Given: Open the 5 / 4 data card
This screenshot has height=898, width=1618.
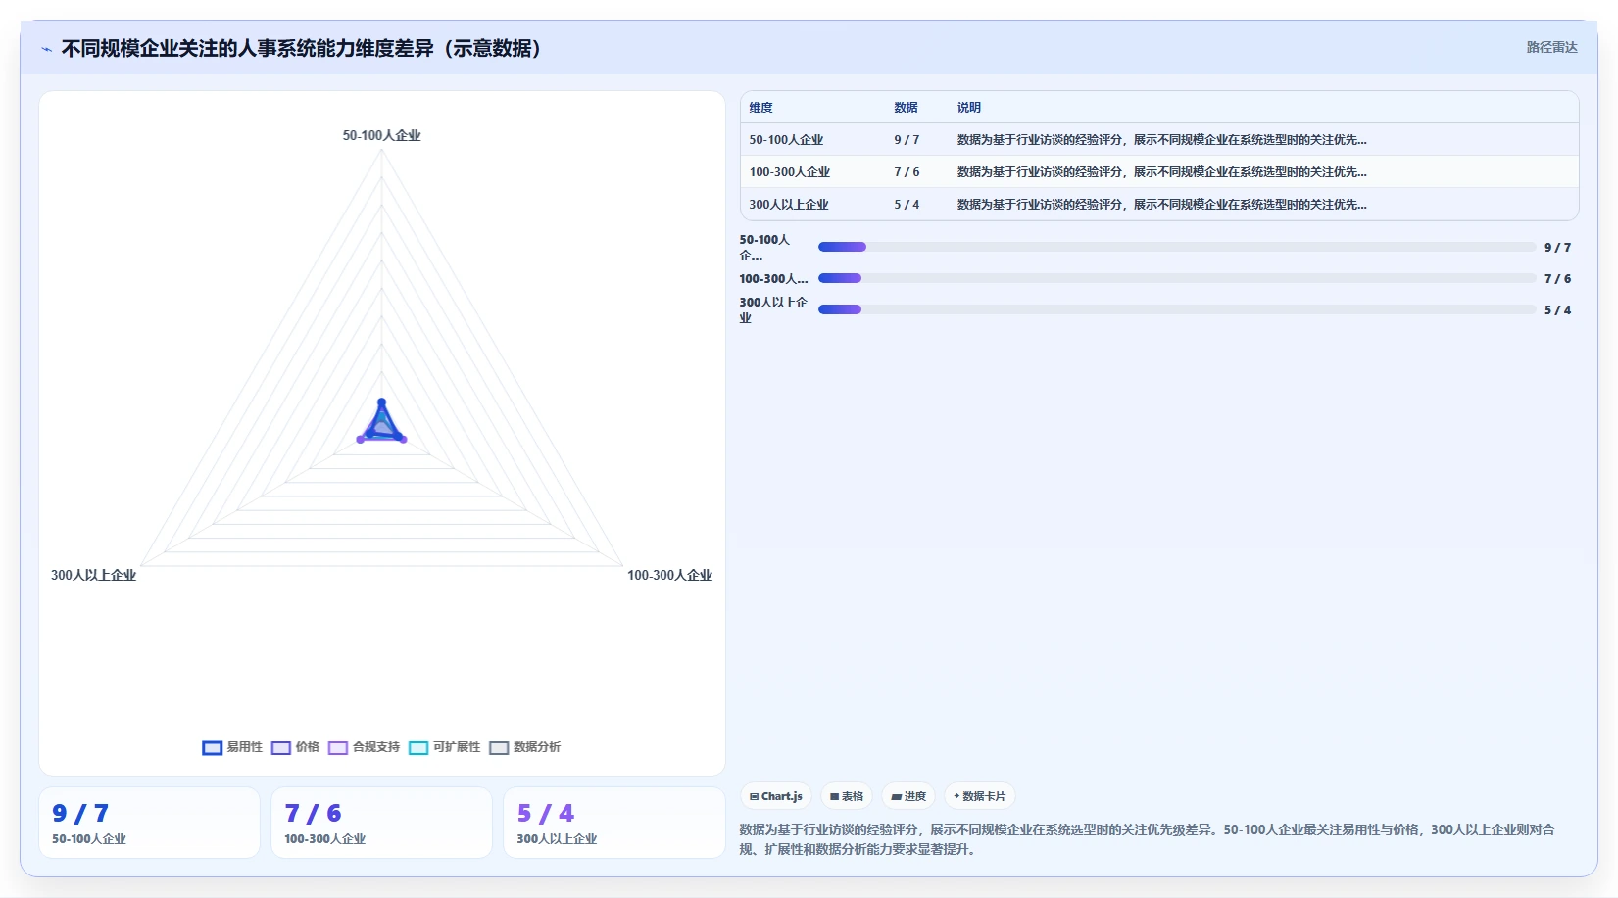Looking at the screenshot, I should pos(613,823).
